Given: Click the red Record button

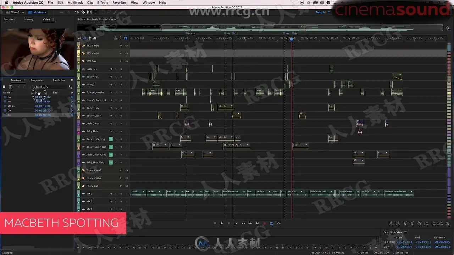Looking at the screenshot, I should pos(264,223).
